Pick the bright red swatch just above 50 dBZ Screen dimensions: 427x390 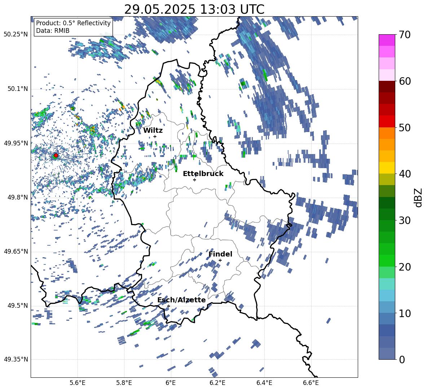[387, 122]
